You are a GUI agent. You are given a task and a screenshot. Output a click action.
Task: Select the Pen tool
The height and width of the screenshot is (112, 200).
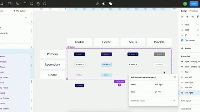click(17, 4)
